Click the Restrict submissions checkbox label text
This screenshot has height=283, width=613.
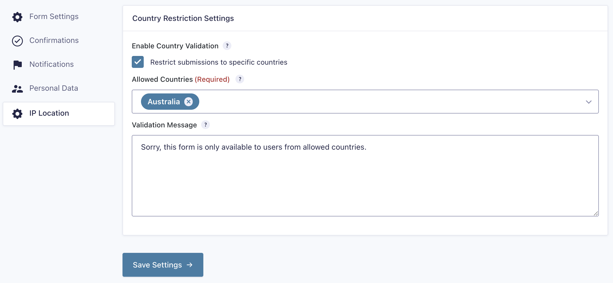click(x=219, y=62)
